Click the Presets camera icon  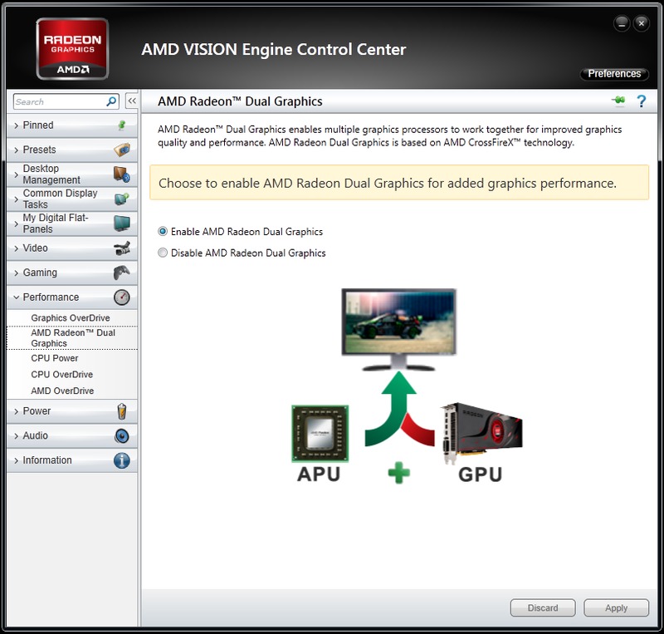pos(122,150)
